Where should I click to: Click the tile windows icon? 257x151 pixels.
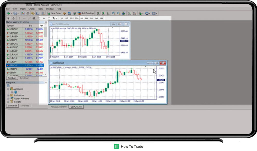124,13
